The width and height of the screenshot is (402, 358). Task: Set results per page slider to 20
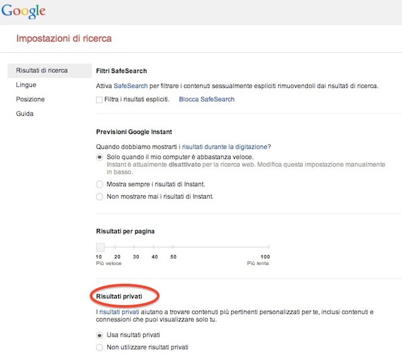click(117, 248)
